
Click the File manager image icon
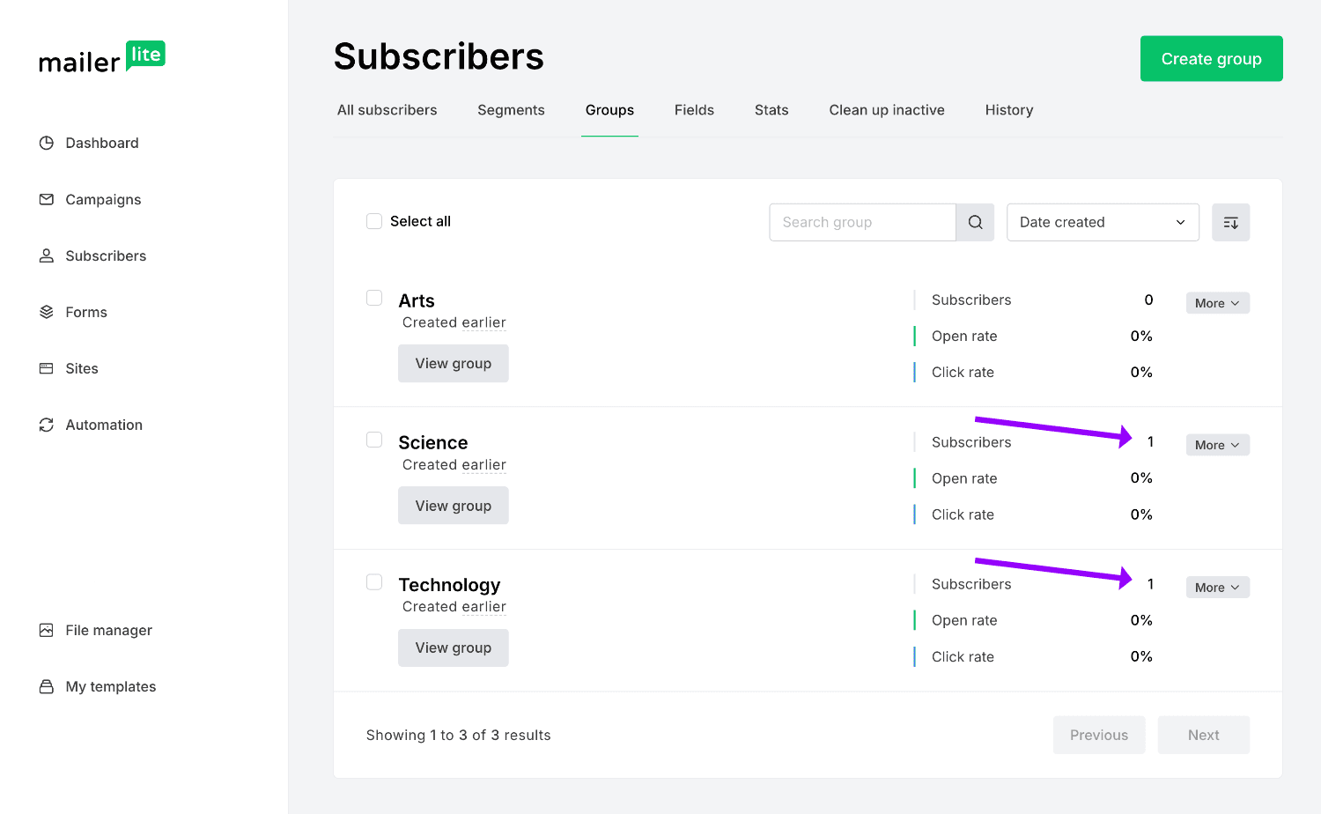click(x=47, y=630)
